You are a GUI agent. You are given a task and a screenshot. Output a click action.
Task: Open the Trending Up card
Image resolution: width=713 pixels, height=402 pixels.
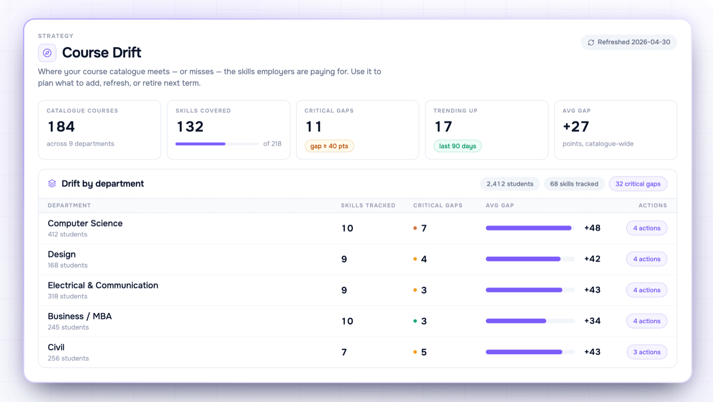coord(487,130)
